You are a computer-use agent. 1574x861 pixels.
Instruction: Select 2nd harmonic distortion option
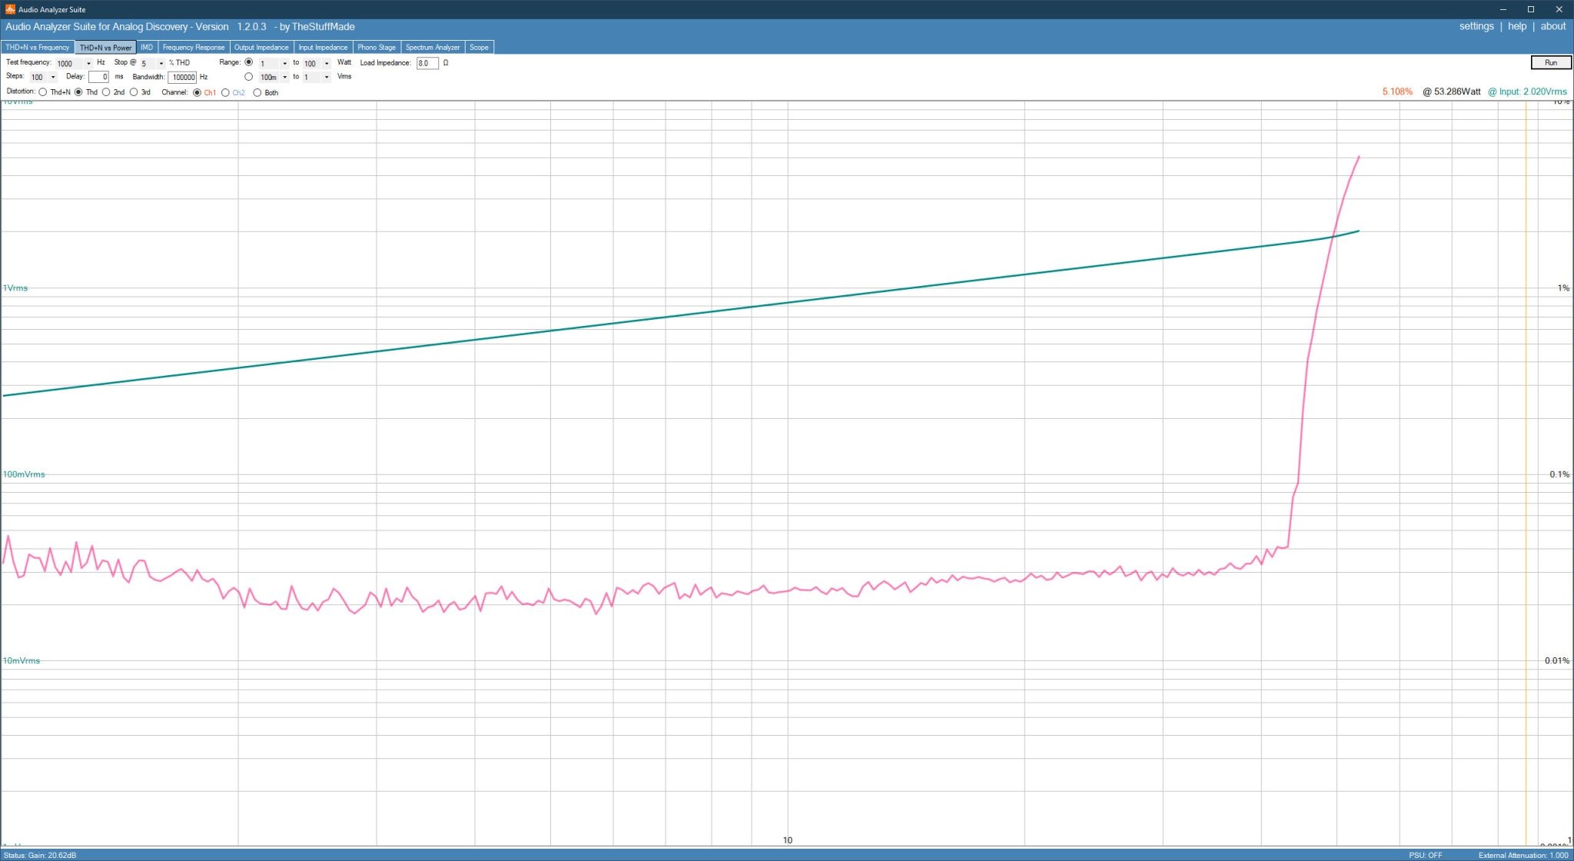[x=106, y=92]
